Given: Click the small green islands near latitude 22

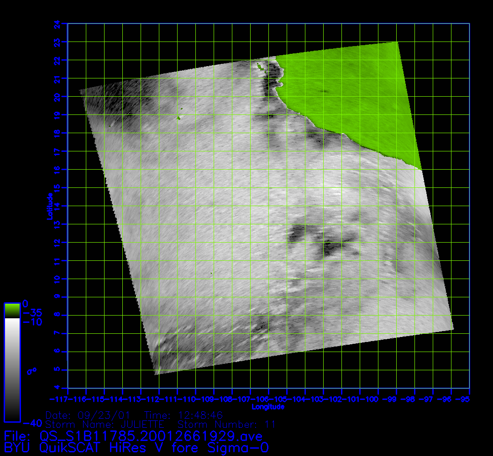Looking at the screenshot, I should coord(261,68).
